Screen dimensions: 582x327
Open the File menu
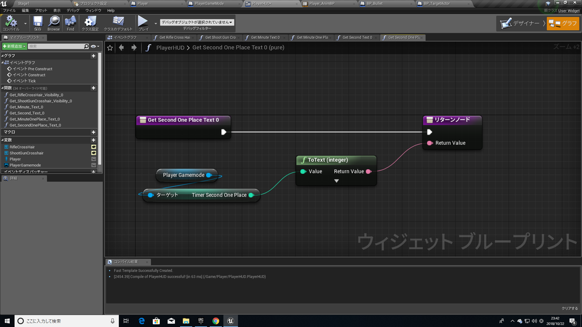9,10
